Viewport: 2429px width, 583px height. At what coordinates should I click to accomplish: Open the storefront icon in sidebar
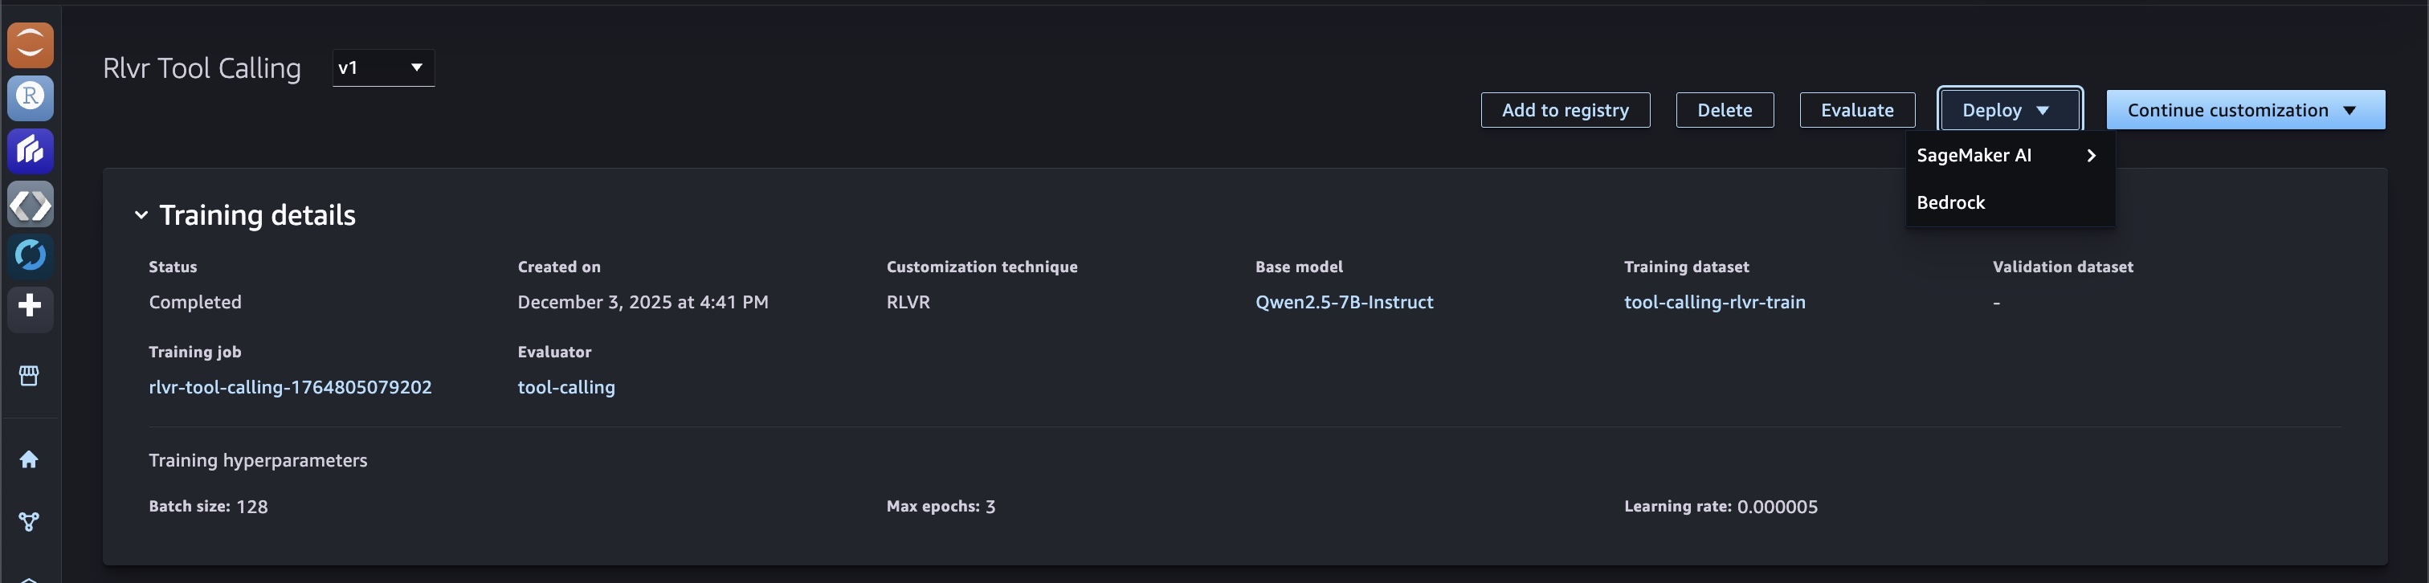coord(29,376)
